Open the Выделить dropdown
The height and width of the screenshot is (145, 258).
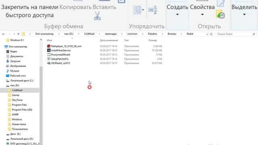click(244, 10)
